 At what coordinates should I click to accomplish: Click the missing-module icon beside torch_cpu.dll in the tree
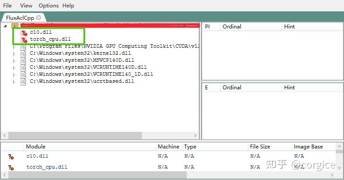click(x=24, y=40)
